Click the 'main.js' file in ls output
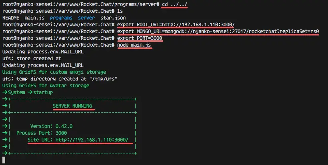Viewport: 328px width, 165px height. tap(34, 18)
